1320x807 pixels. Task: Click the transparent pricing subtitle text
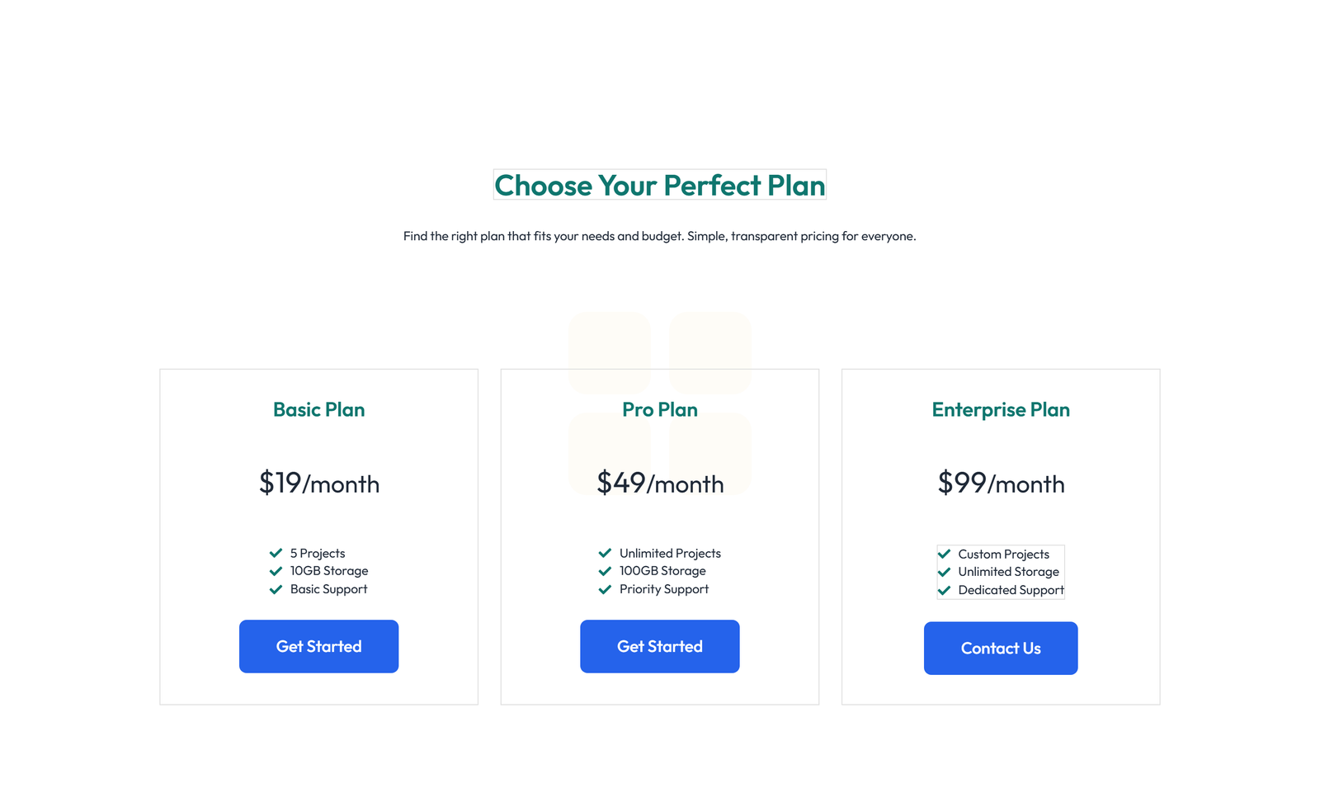659,236
